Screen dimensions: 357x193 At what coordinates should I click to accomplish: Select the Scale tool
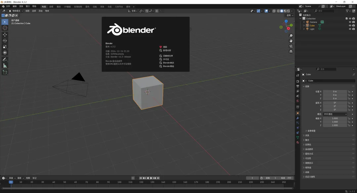click(x=5, y=47)
